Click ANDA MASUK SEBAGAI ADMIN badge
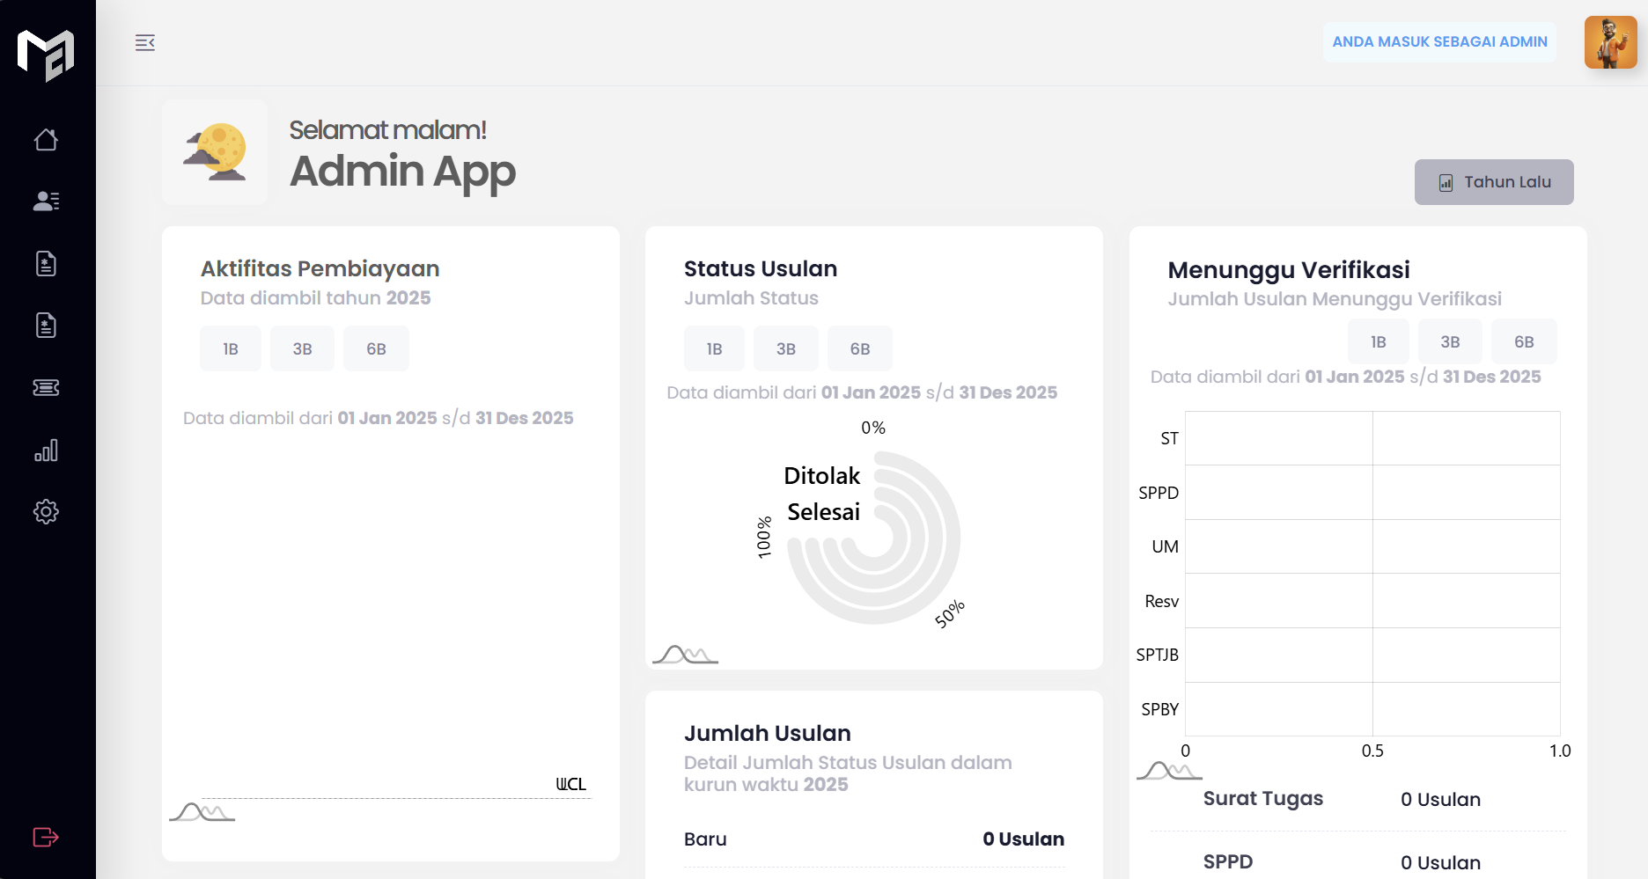 [x=1439, y=42]
